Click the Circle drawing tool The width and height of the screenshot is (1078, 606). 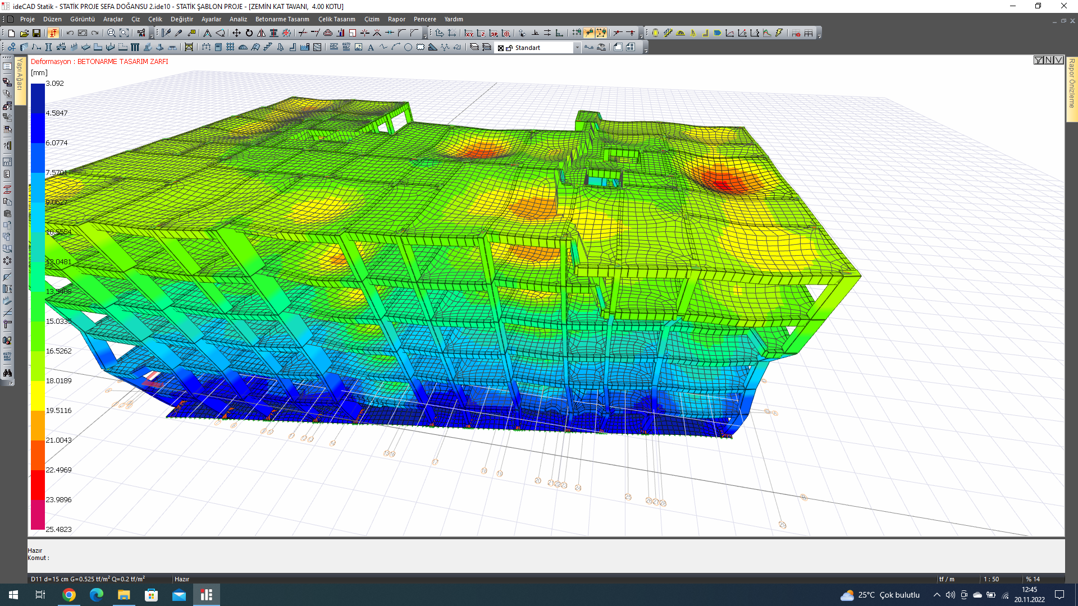pos(408,48)
